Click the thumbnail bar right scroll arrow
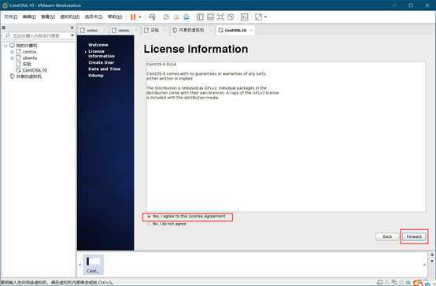Screen dimensions: 436x286 tap(425, 265)
